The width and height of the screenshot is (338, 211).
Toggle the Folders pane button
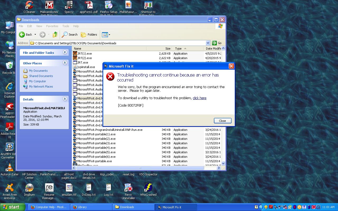pos(89,35)
